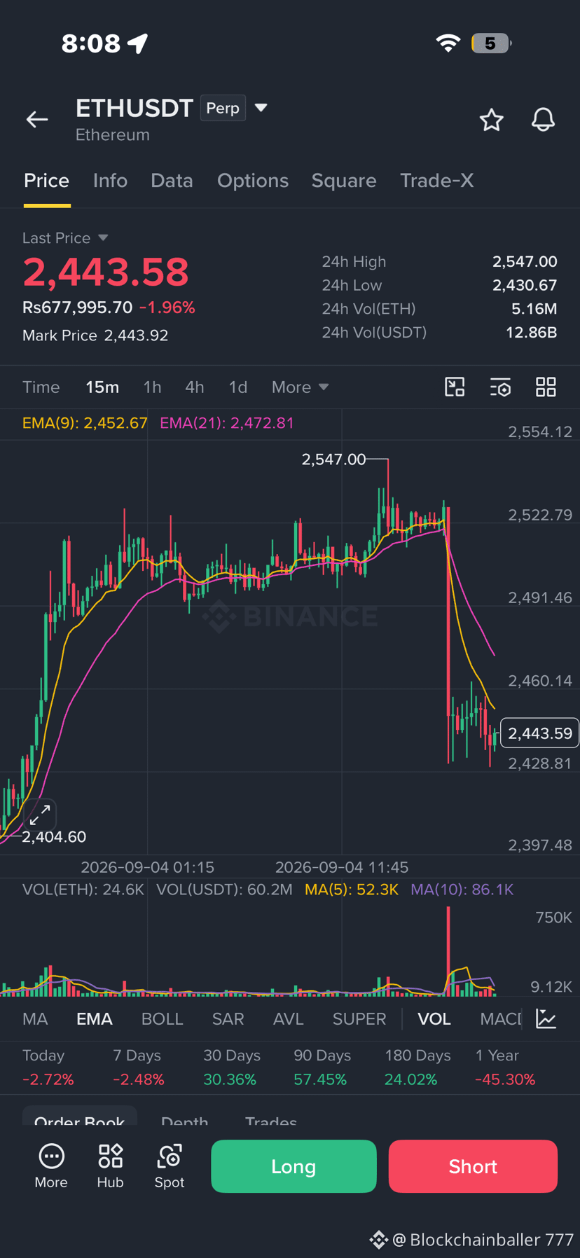The width and height of the screenshot is (580, 1258).
Task: Toggle the EMA indicator
Action: coord(94,1018)
